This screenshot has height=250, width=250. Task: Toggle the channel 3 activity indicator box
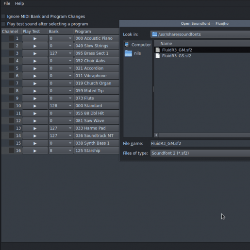[11, 53]
